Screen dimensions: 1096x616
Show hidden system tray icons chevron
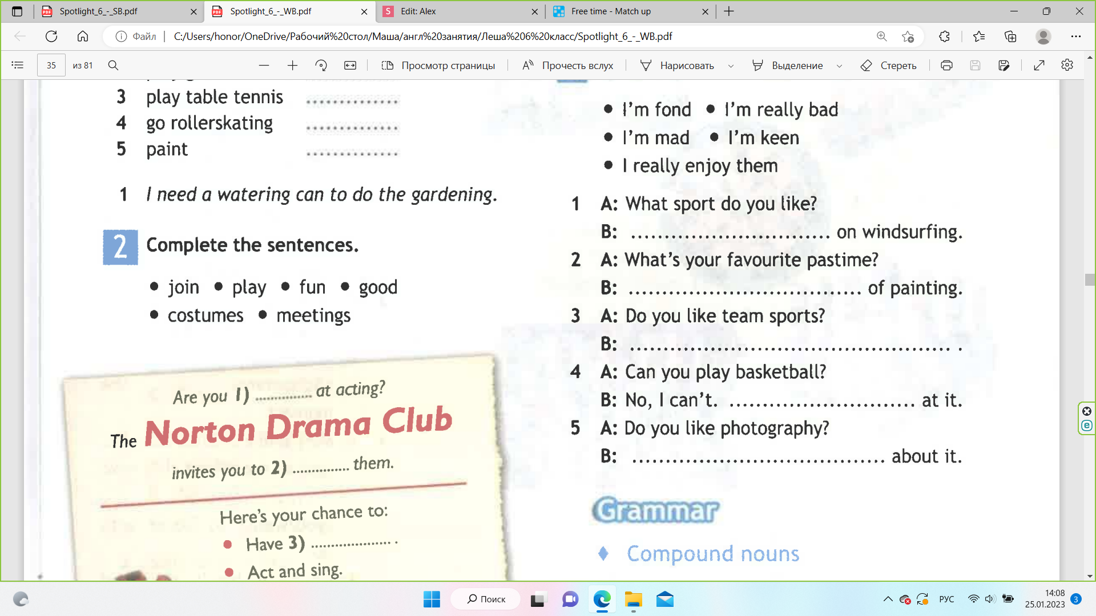tap(888, 599)
